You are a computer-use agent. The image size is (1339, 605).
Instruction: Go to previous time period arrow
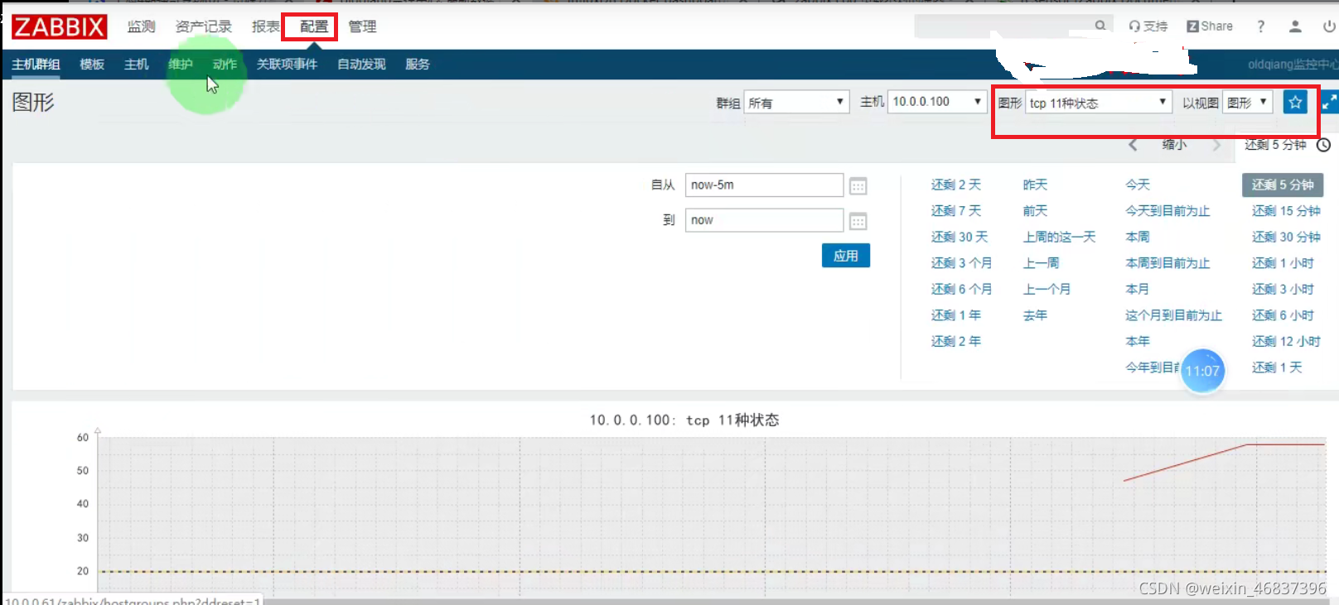[x=1133, y=145]
